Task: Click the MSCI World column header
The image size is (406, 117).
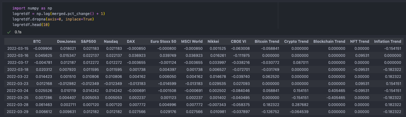Action: pyautogui.click(x=192, y=42)
